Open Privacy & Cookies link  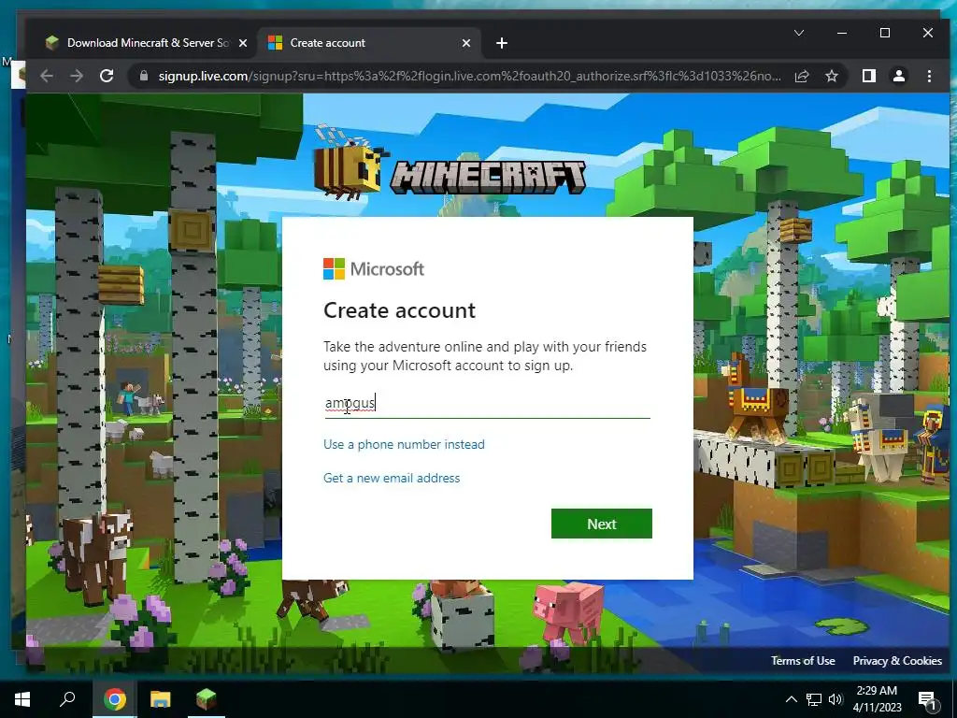(x=897, y=661)
